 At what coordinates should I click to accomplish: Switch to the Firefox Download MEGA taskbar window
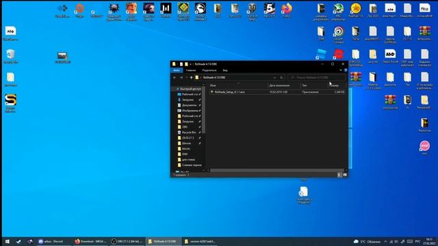click(90, 241)
